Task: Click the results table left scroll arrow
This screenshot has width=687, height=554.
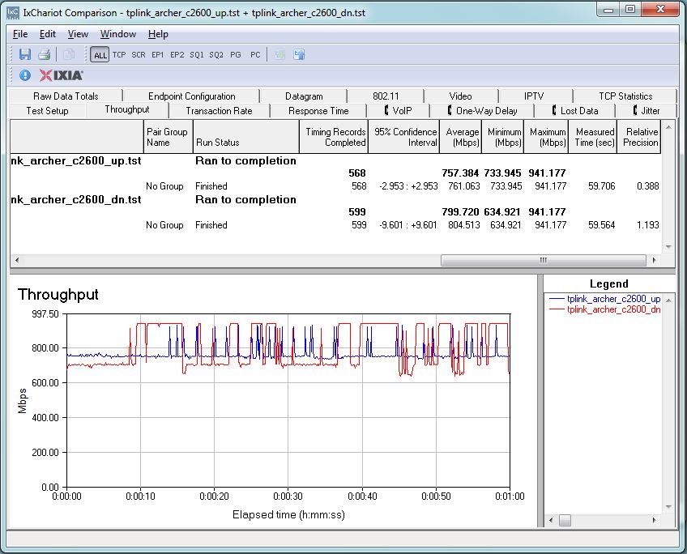Action: 17,260
